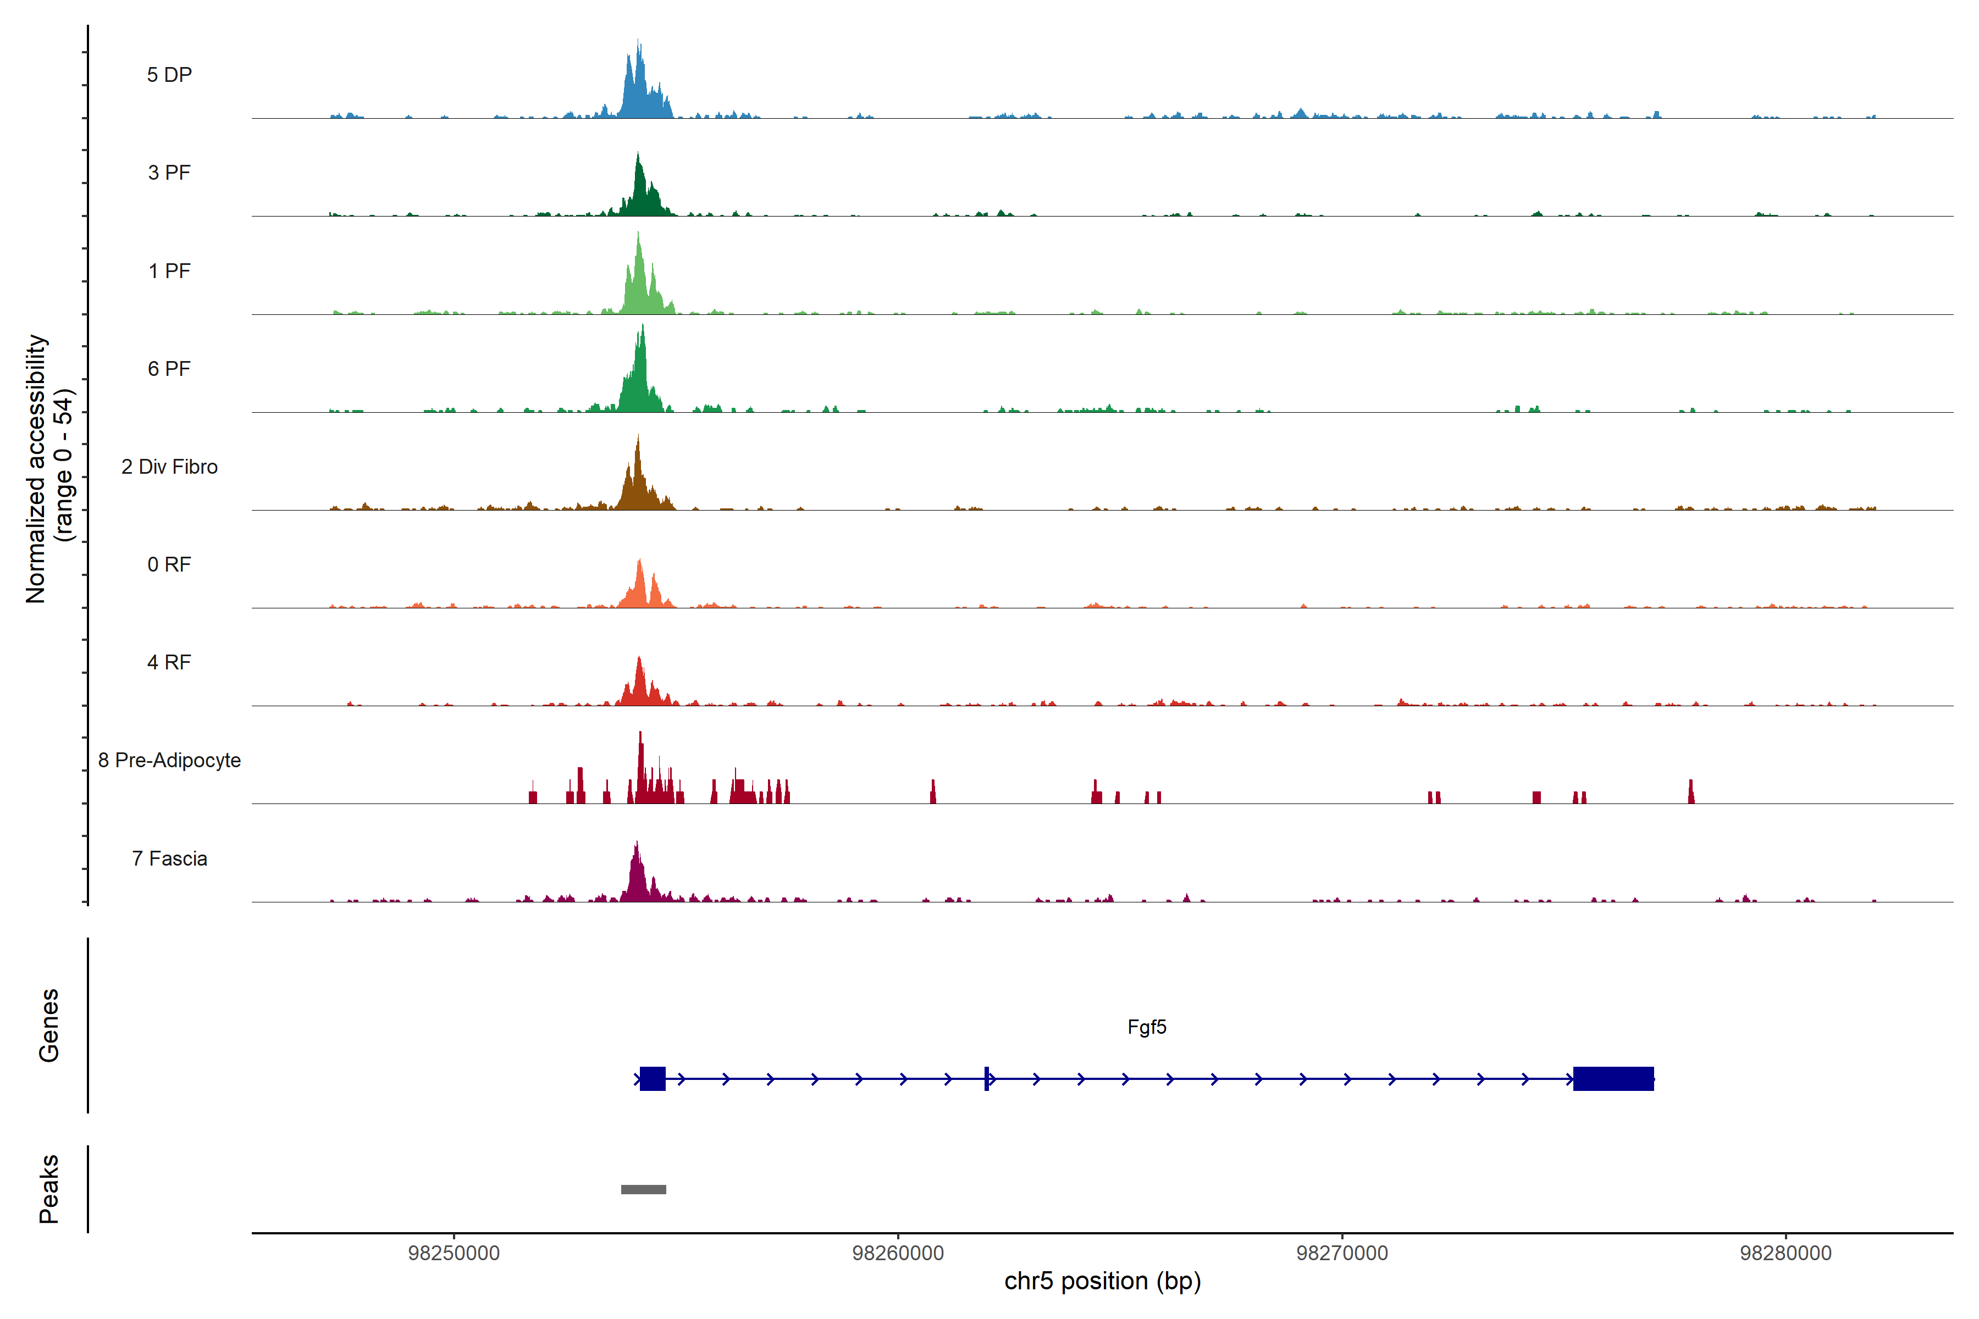Click the 6 PF track label
The height and width of the screenshot is (1319, 1979).
click(169, 368)
